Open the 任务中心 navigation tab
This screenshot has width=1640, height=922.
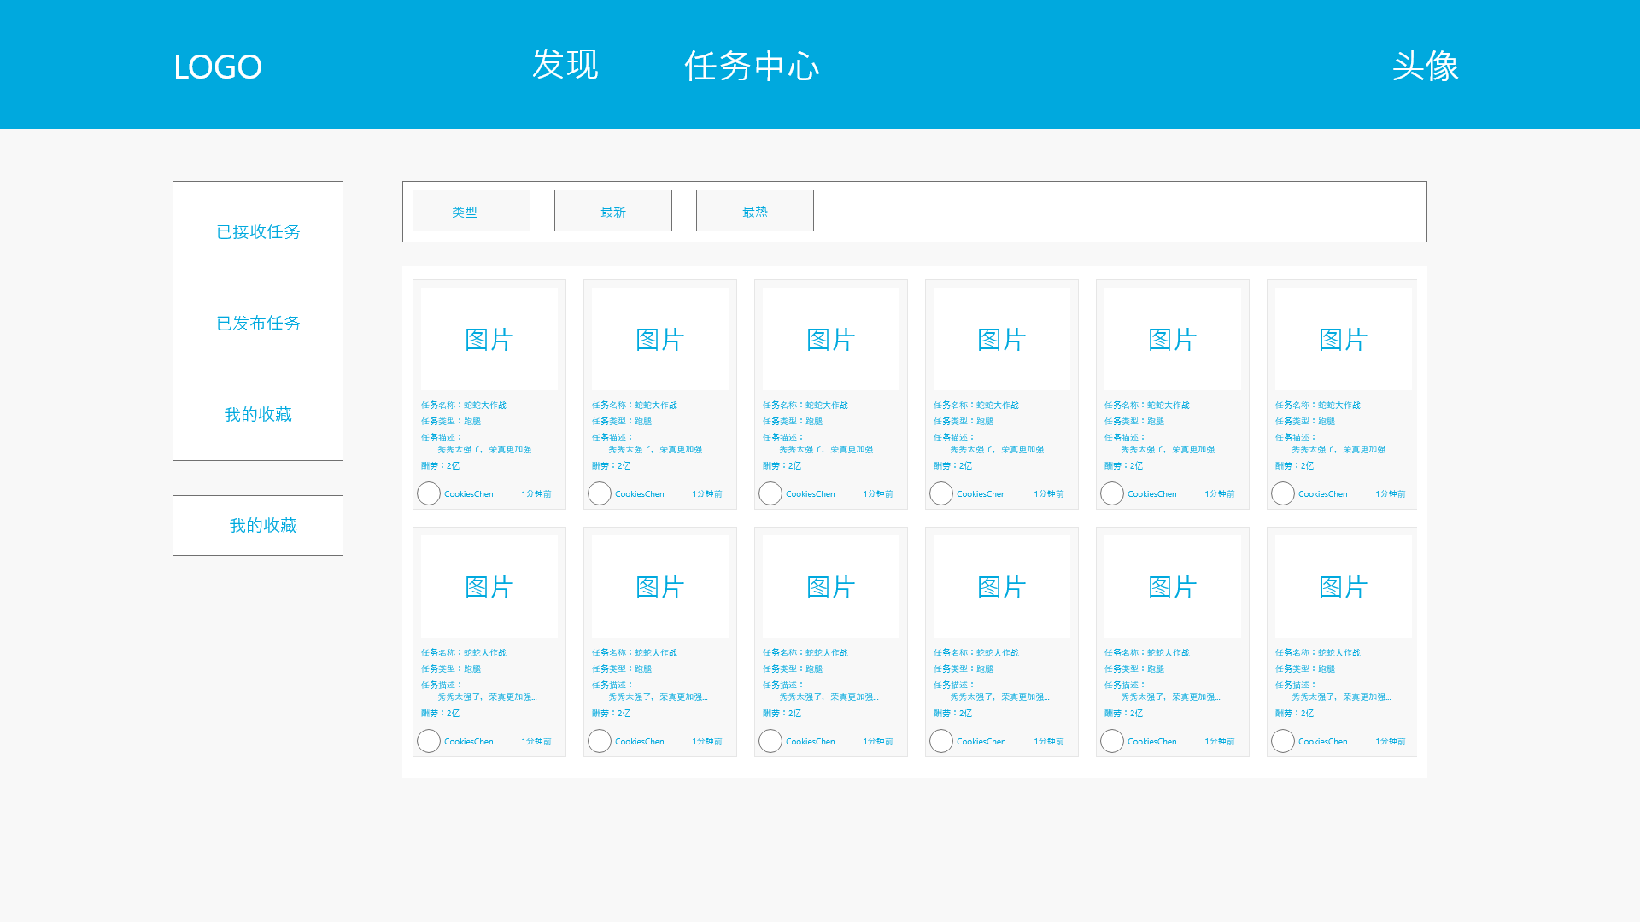coord(752,66)
